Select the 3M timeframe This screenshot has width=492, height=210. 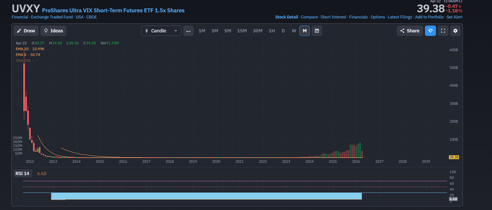(x=215, y=31)
